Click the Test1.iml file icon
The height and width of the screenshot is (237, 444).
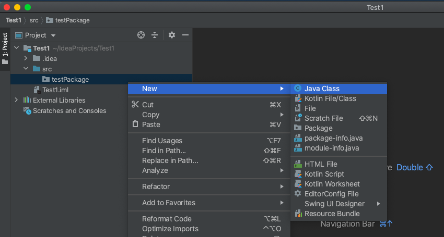click(37, 90)
